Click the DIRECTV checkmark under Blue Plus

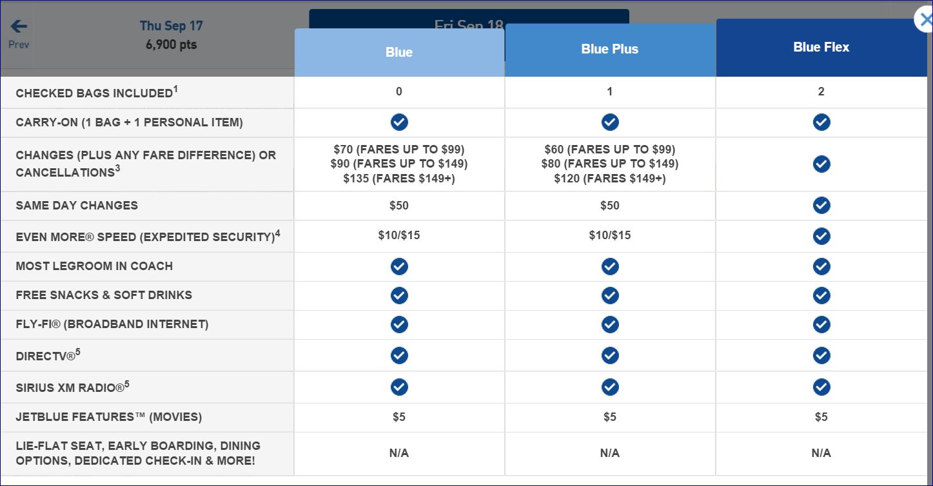609,355
